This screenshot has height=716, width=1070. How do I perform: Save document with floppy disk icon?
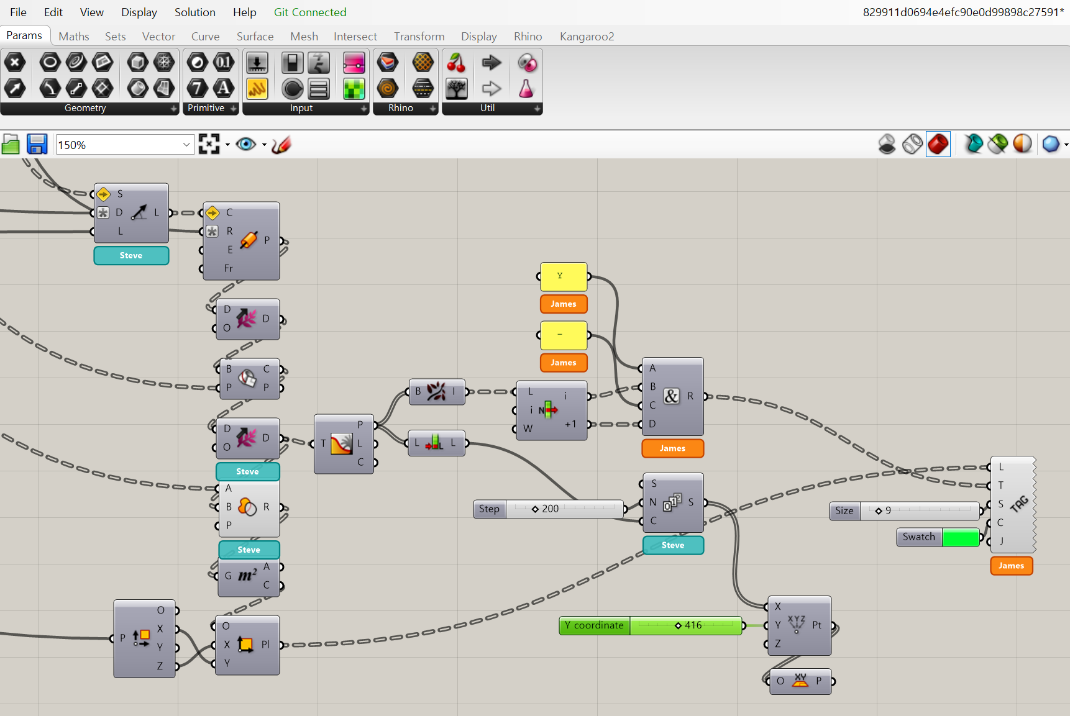tap(37, 145)
